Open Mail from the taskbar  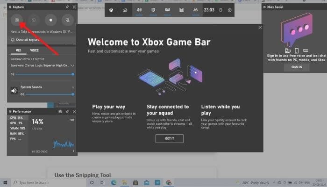(x=147, y=183)
